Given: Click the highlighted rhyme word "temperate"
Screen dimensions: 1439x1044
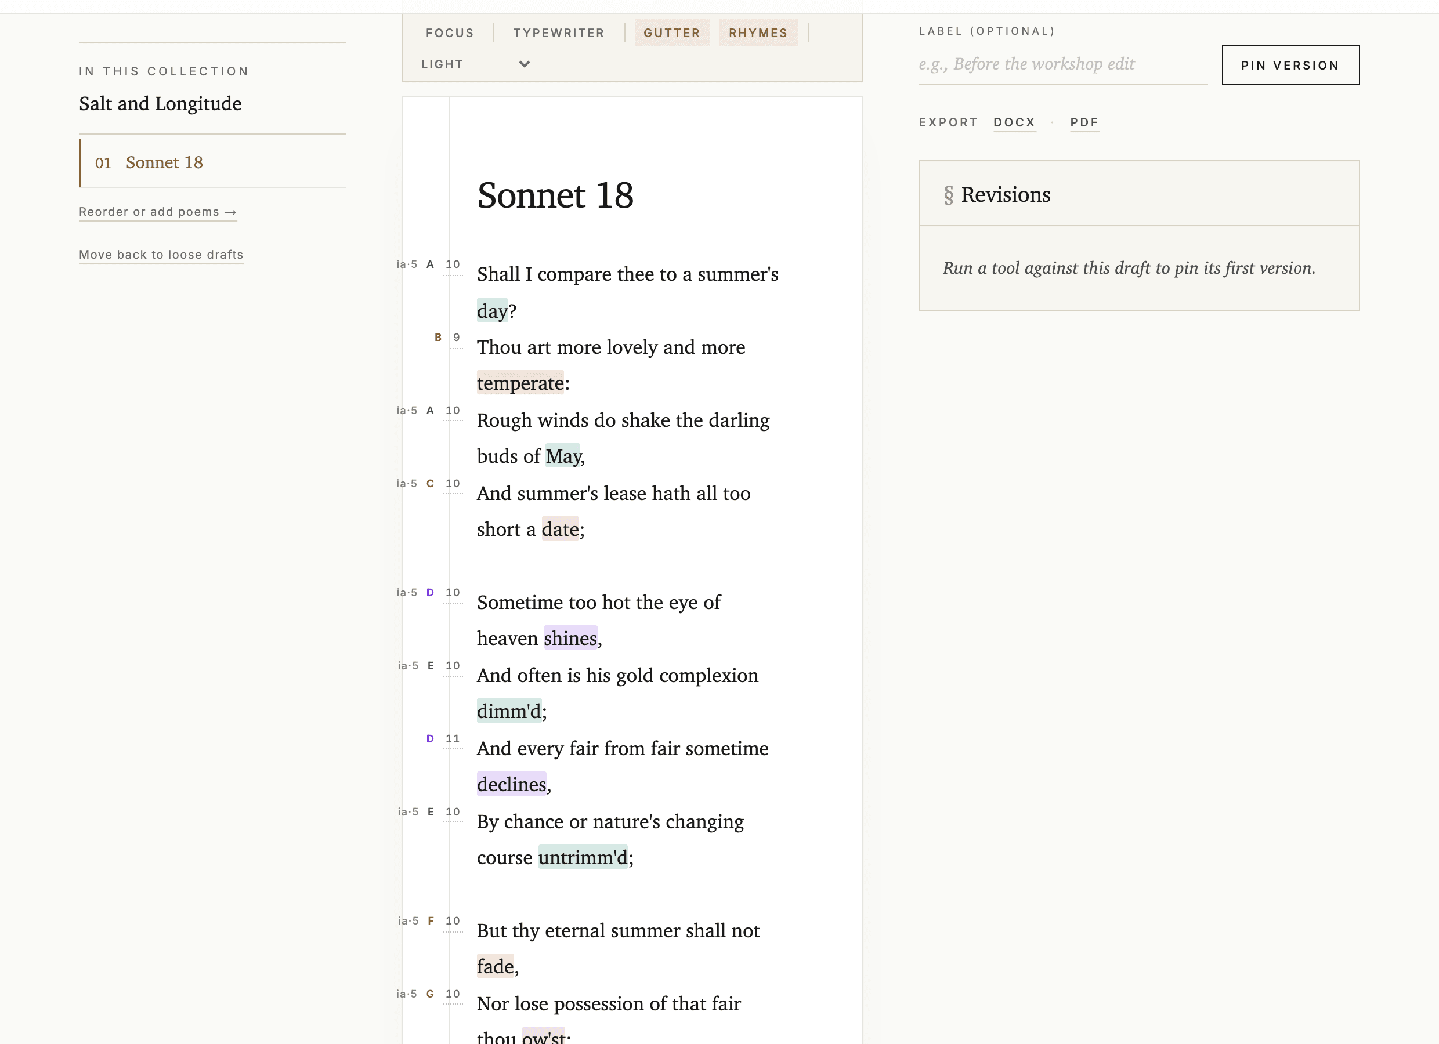Looking at the screenshot, I should point(520,383).
